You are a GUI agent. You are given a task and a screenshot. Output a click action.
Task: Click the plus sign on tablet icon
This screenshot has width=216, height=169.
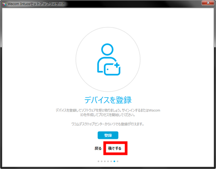(117, 65)
